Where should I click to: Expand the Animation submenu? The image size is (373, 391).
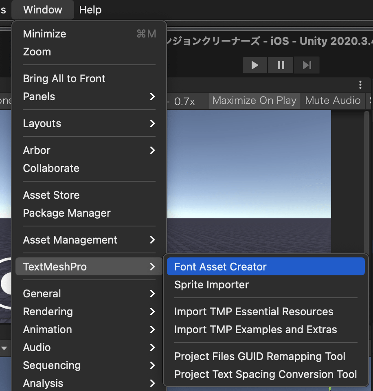pyautogui.click(x=89, y=329)
